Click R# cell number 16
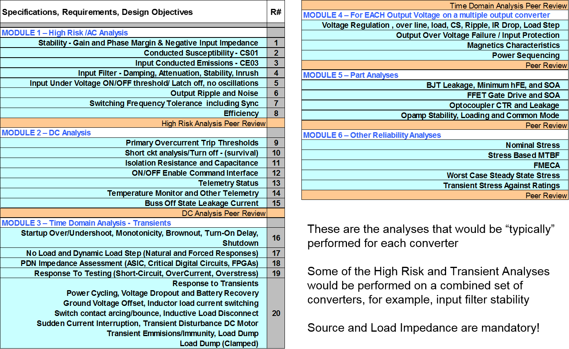The width and height of the screenshot is (569, 349). click(276, 238)
